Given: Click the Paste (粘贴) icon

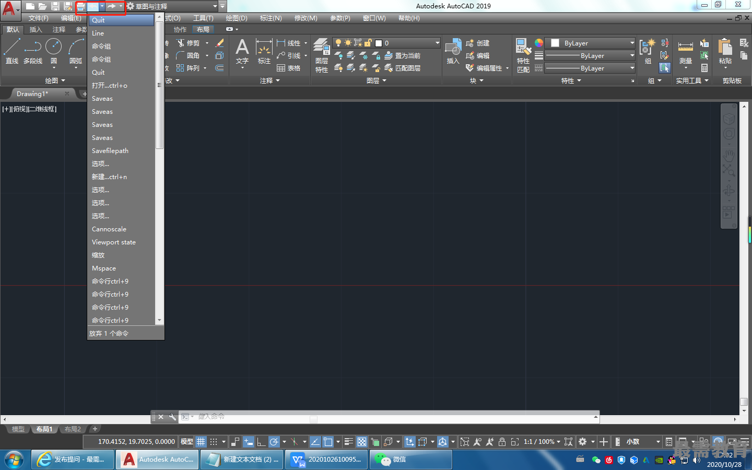Looking at the screenshot, I should [x=725, y=52].
